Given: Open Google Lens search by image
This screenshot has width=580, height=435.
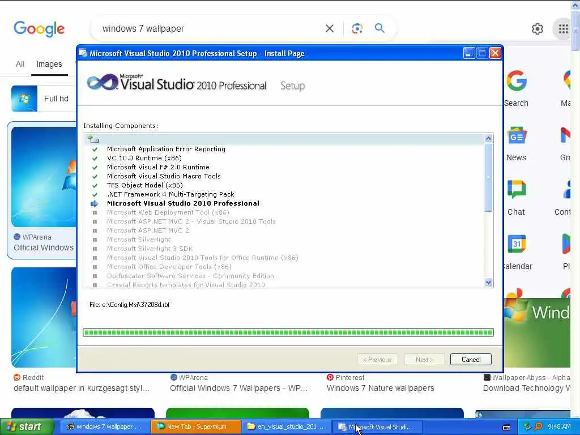Looking at the screenshot, I should pos(357,28).
